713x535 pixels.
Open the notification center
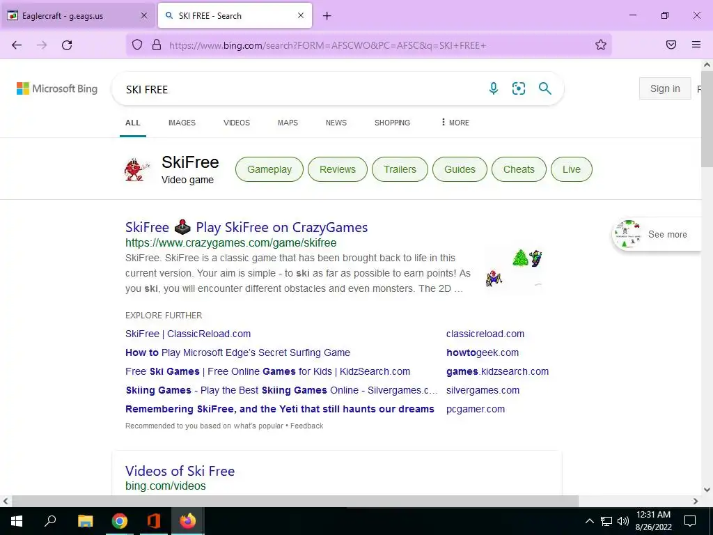pos(690,521)
